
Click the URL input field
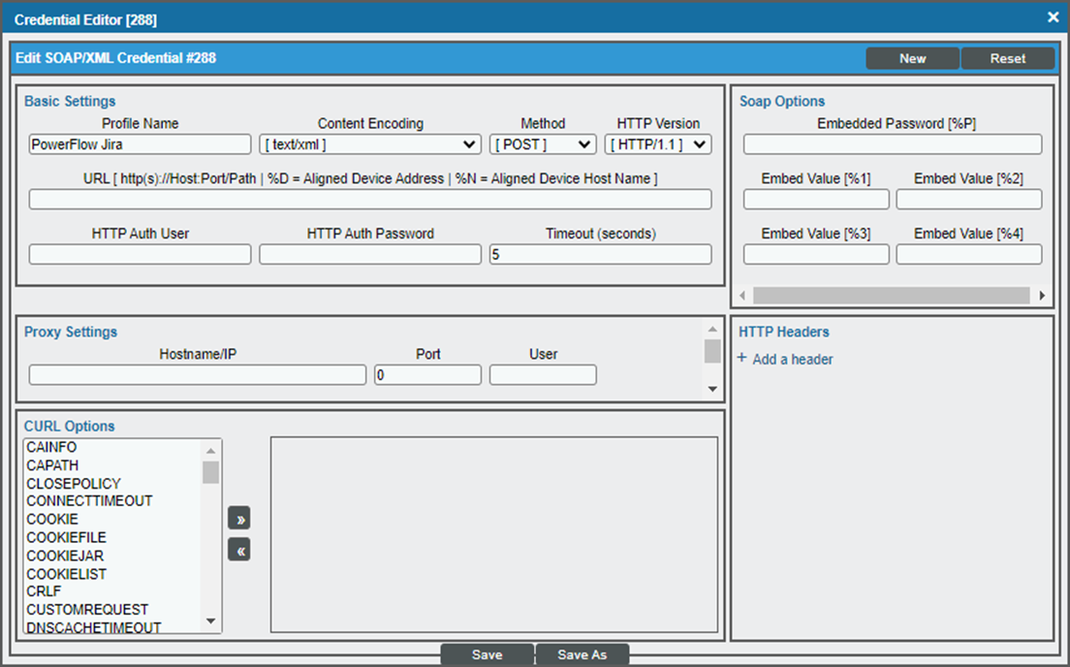pos(370,199)
